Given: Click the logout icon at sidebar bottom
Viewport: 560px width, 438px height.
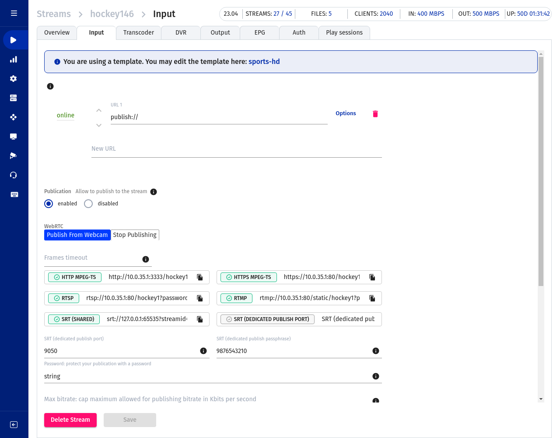Looking at the screenshot, I should coord(14,424).
